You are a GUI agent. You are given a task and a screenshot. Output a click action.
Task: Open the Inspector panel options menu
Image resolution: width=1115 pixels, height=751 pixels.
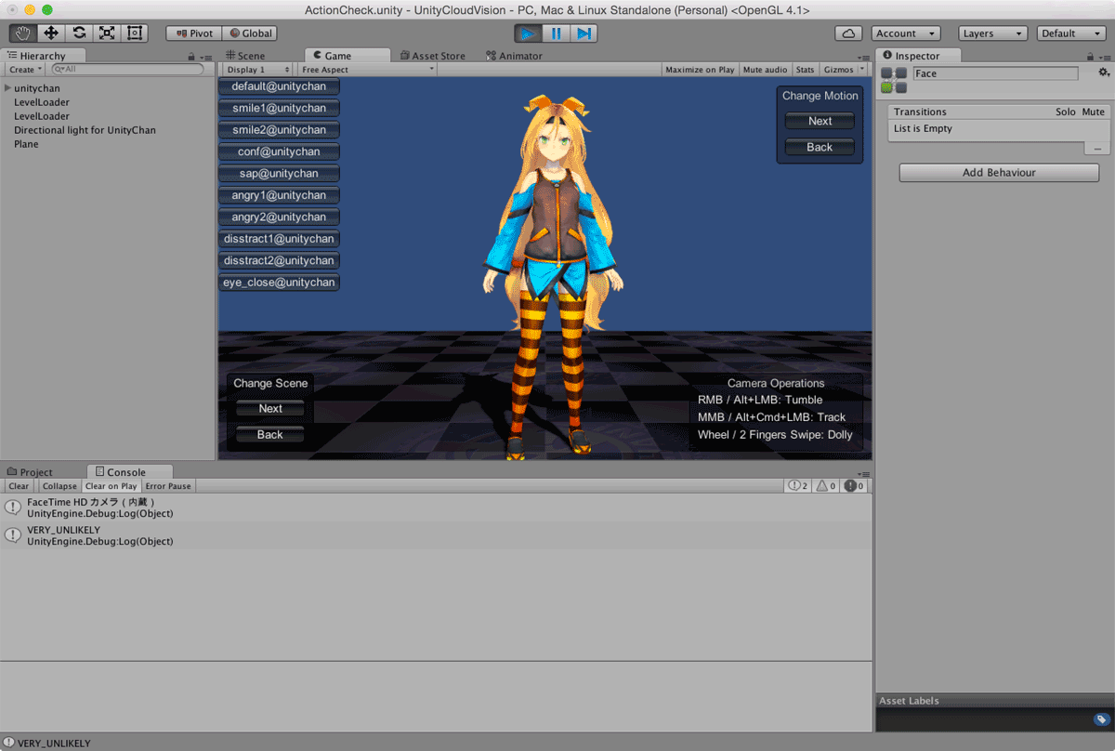coord(1105,58)
